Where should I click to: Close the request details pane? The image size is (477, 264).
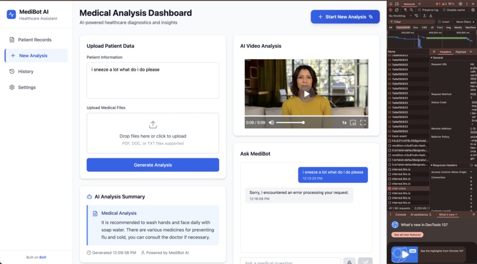point(434,52)
